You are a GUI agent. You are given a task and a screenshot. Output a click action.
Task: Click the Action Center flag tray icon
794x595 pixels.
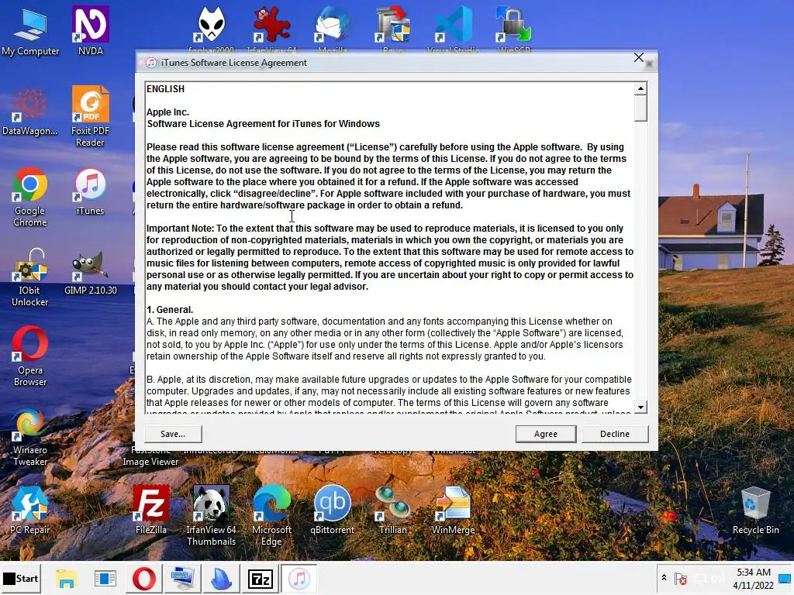pyautogui.click(x=681, y=578)
